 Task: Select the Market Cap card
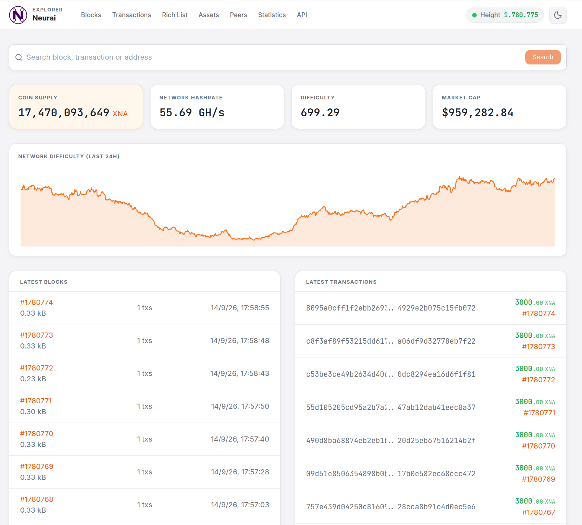500,107
